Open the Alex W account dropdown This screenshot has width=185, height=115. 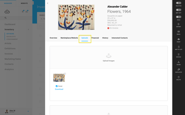click(28, 111)
